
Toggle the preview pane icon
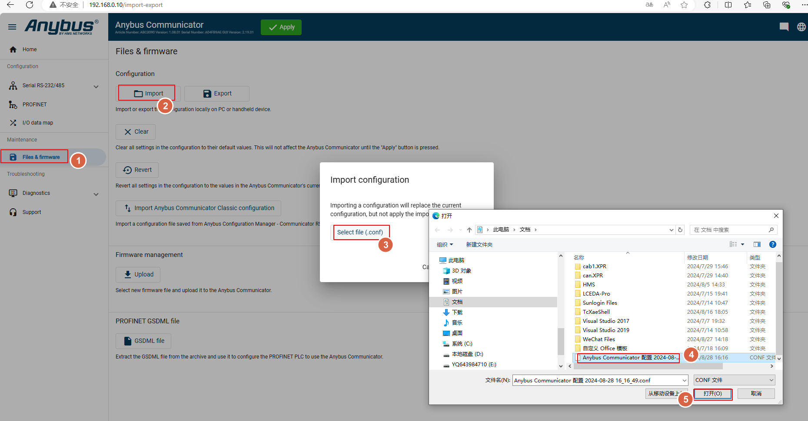(x=757, y=244)
